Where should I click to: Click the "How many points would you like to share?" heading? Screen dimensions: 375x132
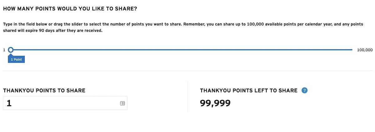click(x=70, y=8)
